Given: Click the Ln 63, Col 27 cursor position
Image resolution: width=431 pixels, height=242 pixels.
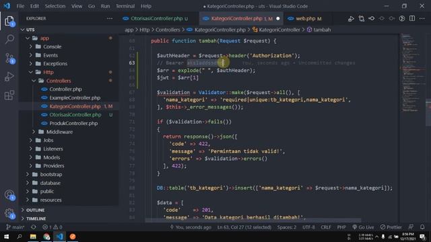Looking at the screenshot, I should (244, 227).
